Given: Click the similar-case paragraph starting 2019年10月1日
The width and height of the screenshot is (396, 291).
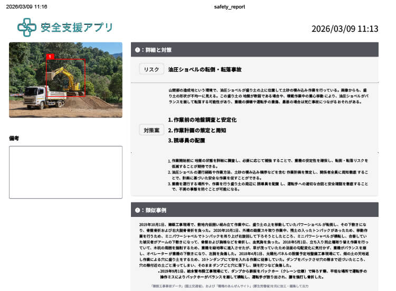Looking at the screenshot, I should 254,244.
